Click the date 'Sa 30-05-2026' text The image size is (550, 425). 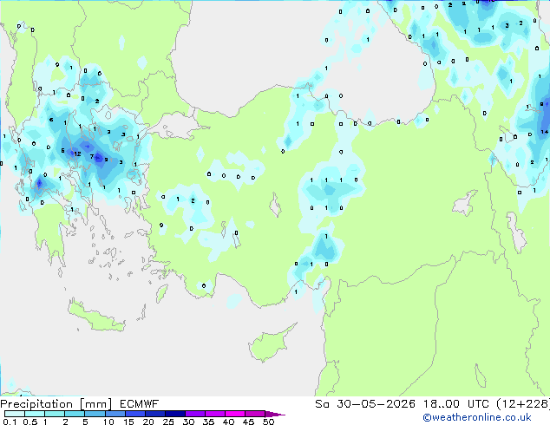[365, 404]
